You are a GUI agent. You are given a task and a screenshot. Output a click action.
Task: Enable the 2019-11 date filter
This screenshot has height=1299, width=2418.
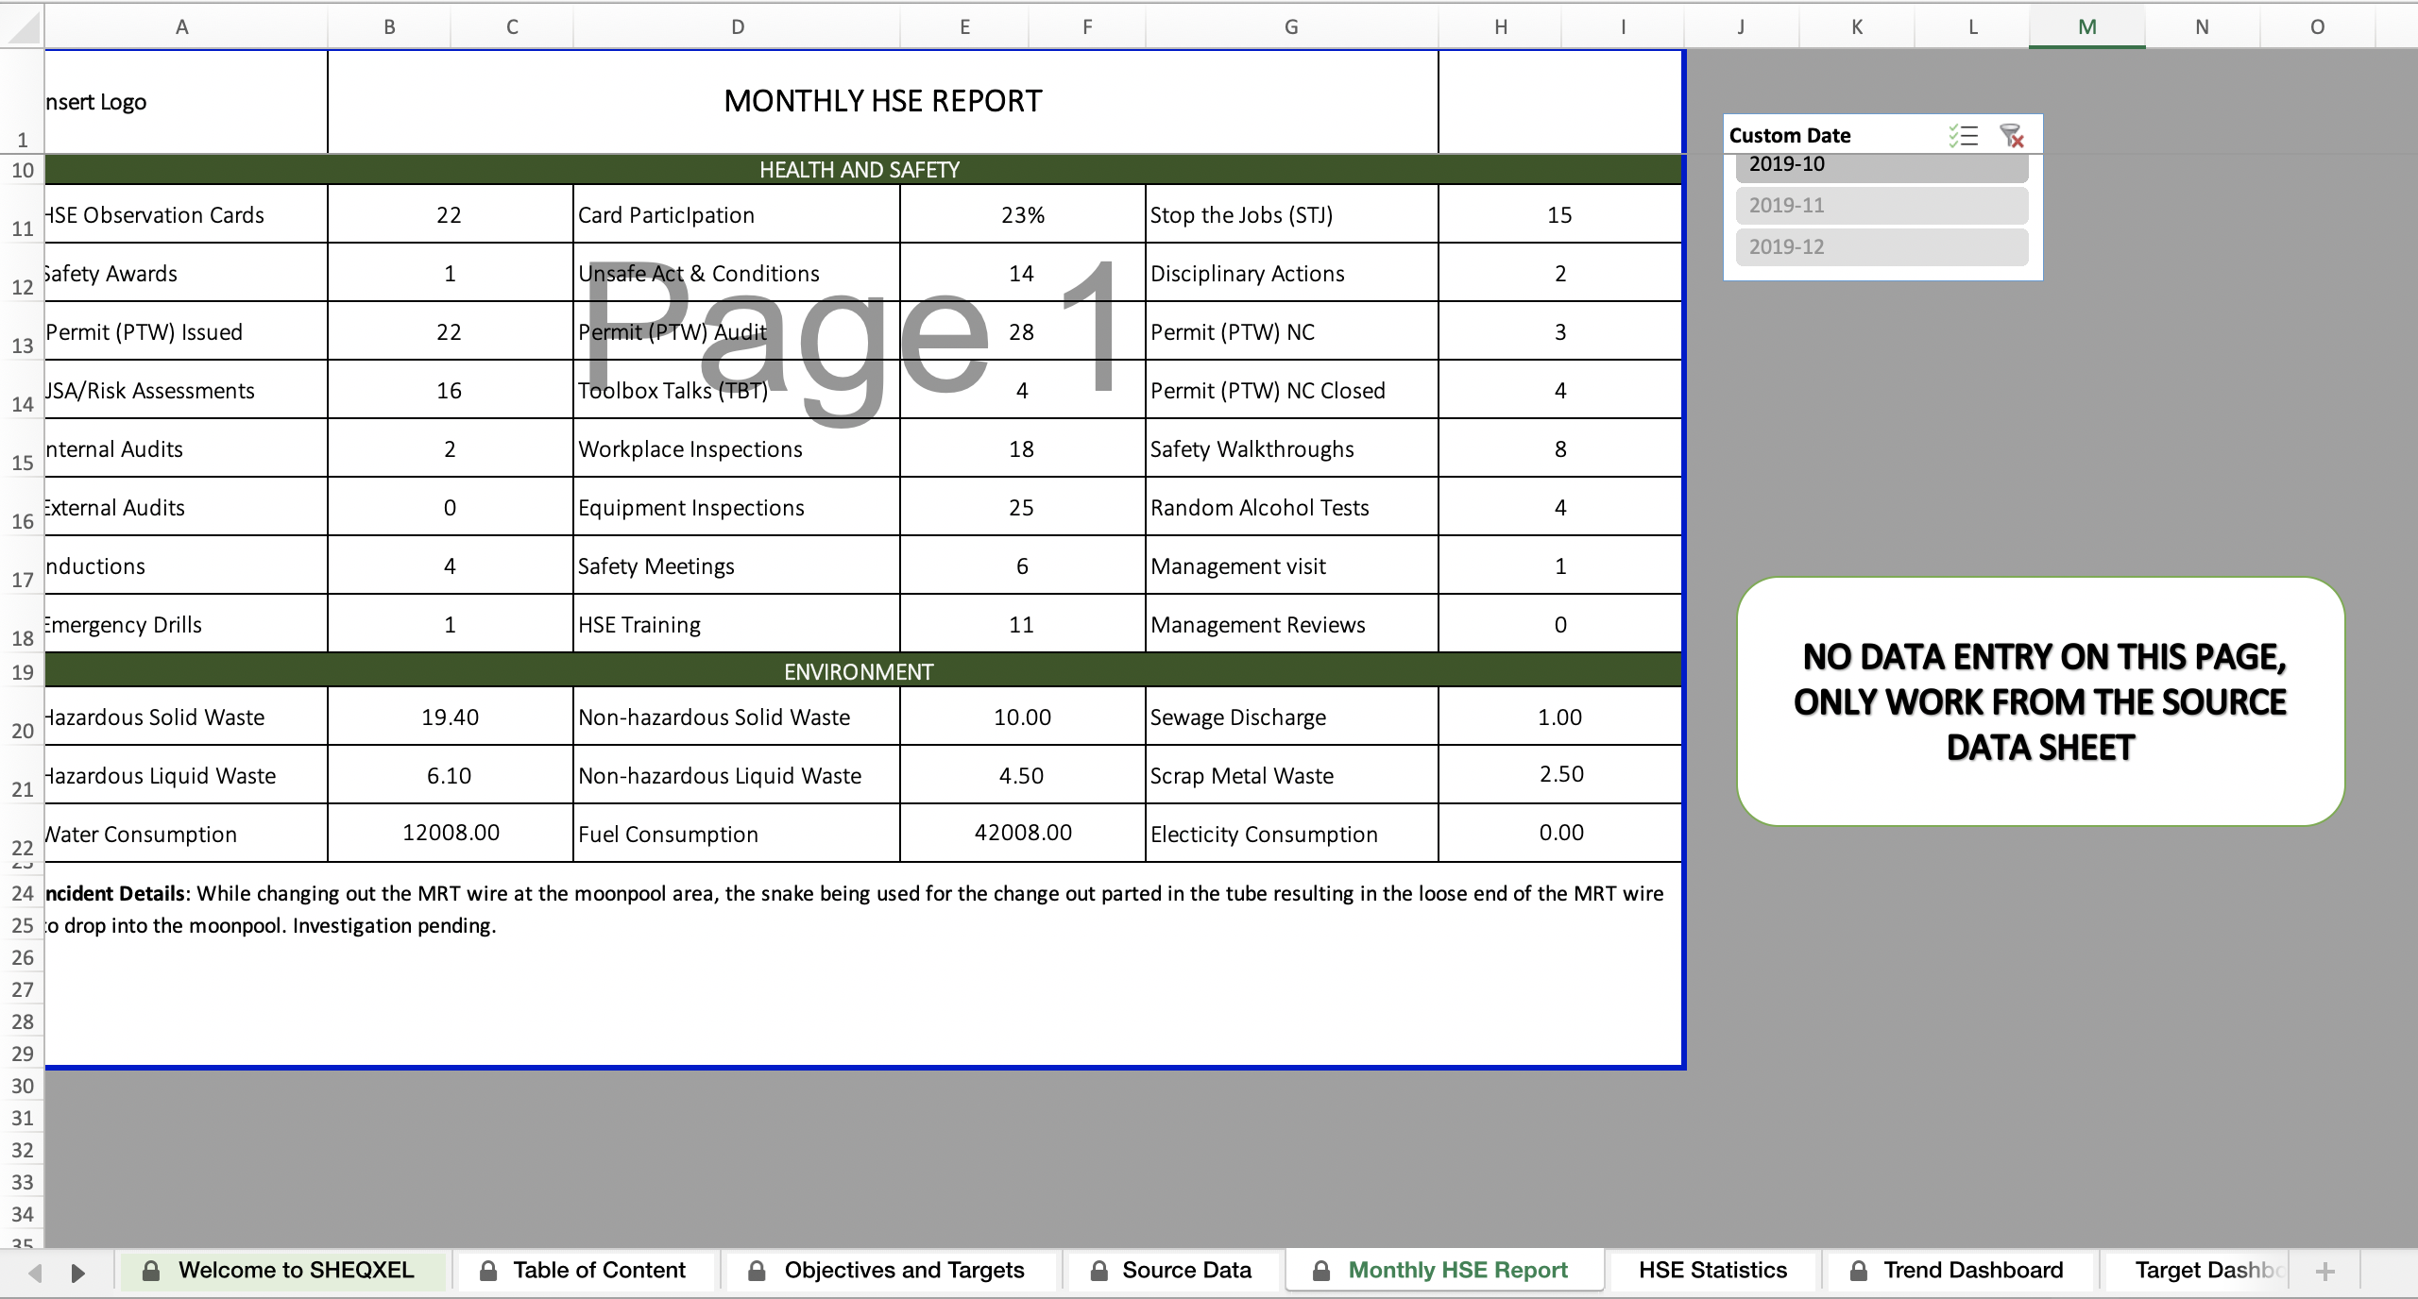[1881, 205]
